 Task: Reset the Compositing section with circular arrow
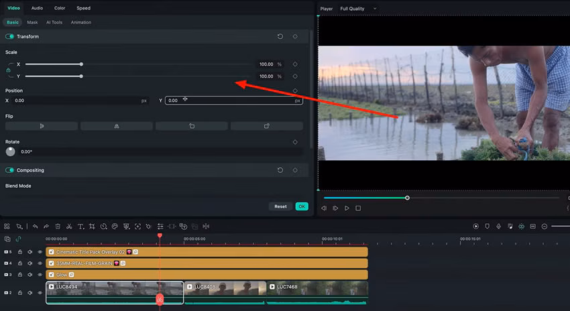click(x=280, y=170)
